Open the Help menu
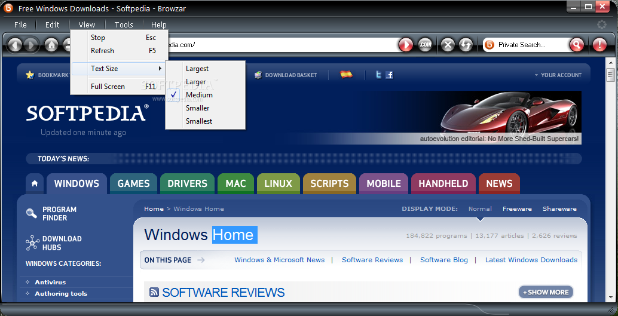The width and height of the screenshot is (618, 316). [x=159, y=25]
